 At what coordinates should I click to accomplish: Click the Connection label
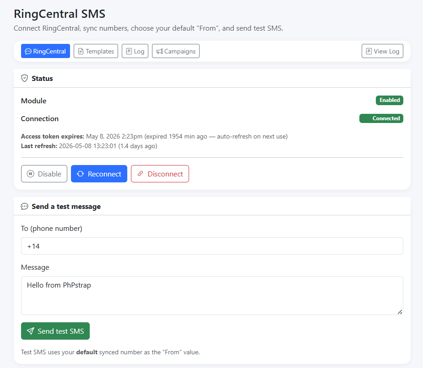40,118
